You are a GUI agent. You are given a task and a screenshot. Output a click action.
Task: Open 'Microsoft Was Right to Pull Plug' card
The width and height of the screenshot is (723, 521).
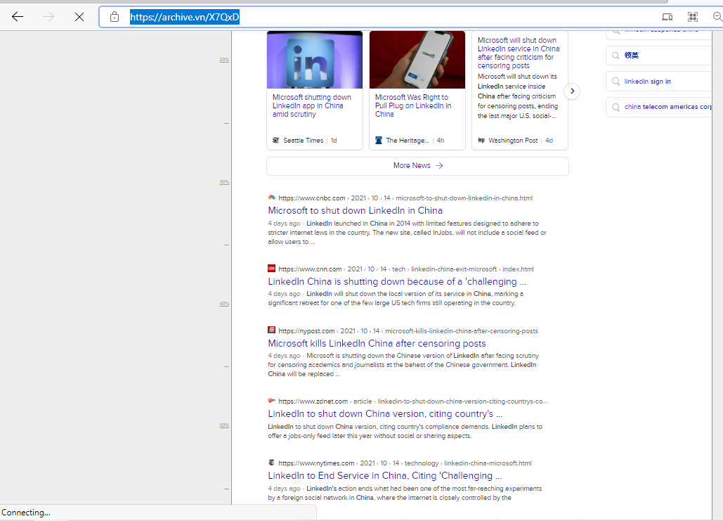click(x=413, y=105)
